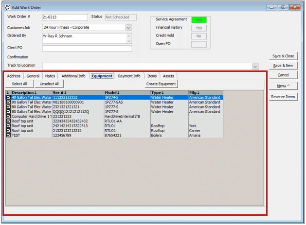Toggle checkbox for 40 Gallon Tall Elec Water row
Image resolution: width=306 pixels, height=225 pixels.
pyautogui.click(x=8, y=97)
